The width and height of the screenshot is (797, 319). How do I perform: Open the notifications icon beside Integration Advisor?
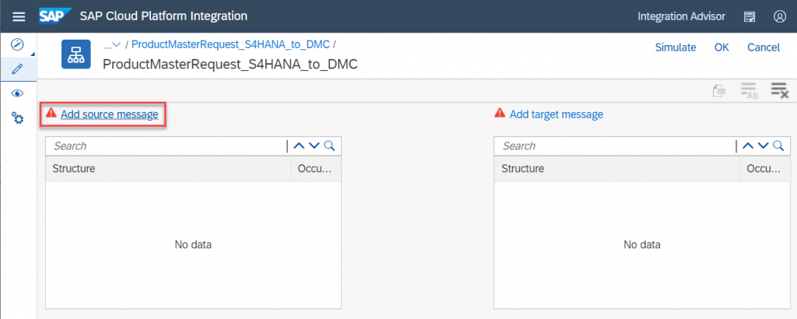pos(750,17)
